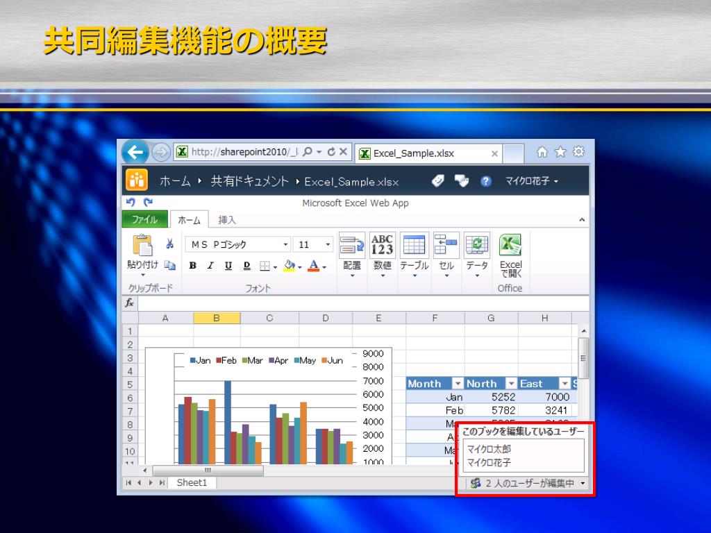Open the 配置 alignment menu
Viewport: 711px width, 533px height.
(352, 255)
